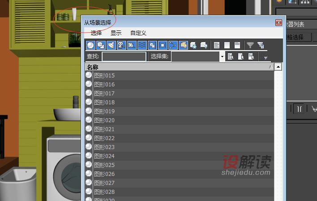Open the 显示 menu

click(116, 33)
